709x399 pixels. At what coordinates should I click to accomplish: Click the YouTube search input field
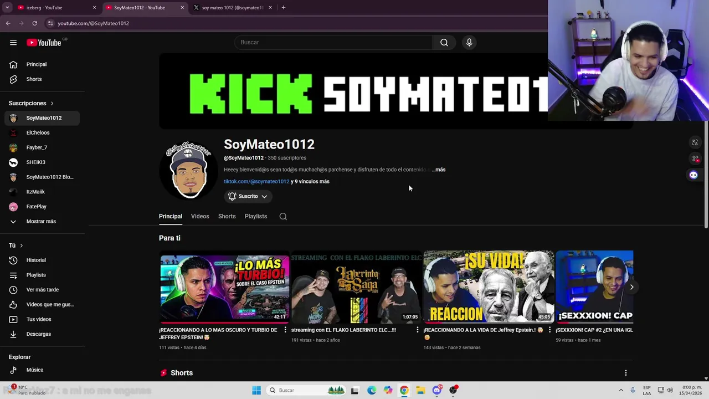coord(333,42)
